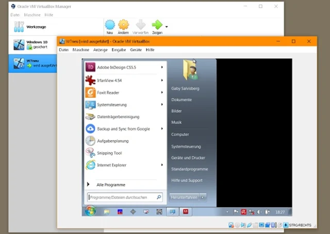The image size is (330, 234).
Task: Click the Herunterfahren button
Action: (184, 197)
